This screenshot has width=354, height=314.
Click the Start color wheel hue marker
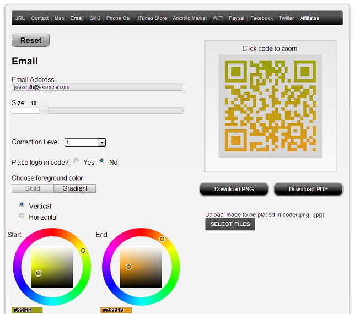tap(83, 251)
